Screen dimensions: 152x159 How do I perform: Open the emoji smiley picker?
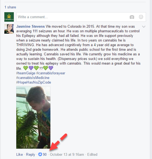coord(141,17)
